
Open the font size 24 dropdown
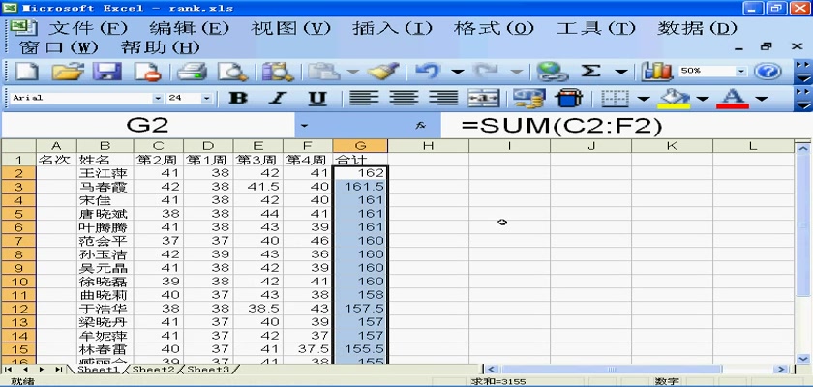click(207, 98)
